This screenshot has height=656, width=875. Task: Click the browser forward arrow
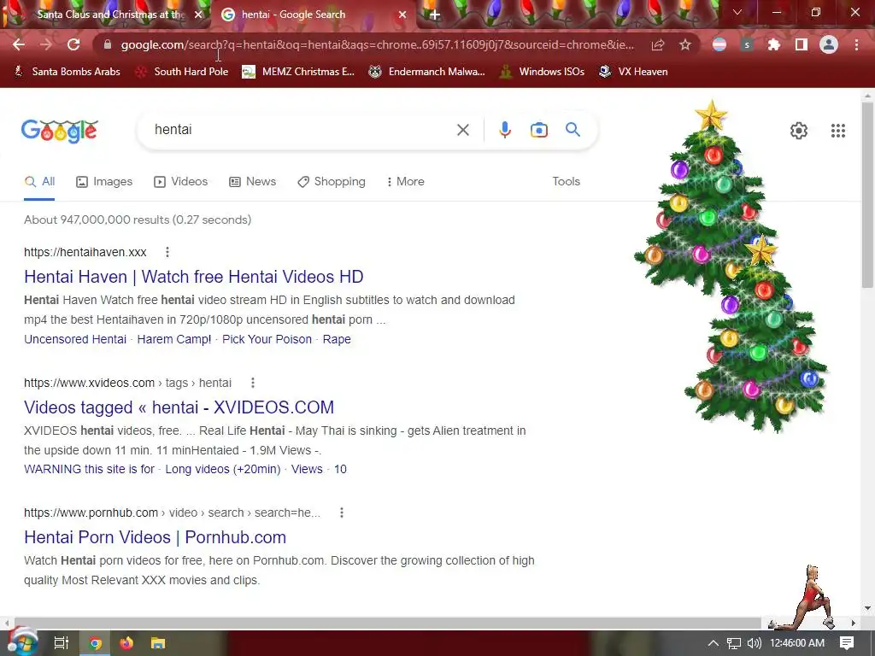46,44
